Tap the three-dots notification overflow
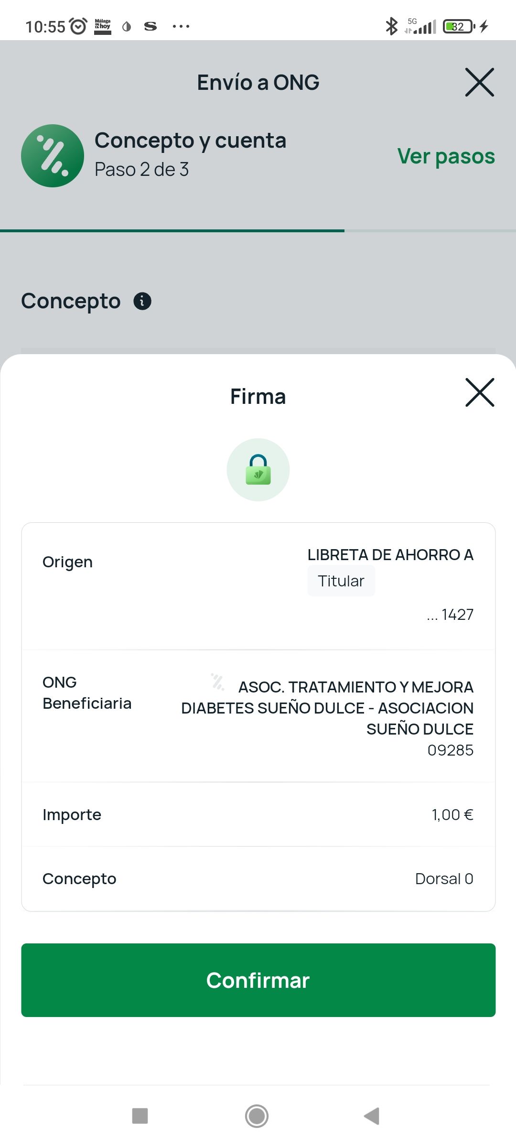The width and height of the screenshot is (516, 1147). tap(181, 26)
